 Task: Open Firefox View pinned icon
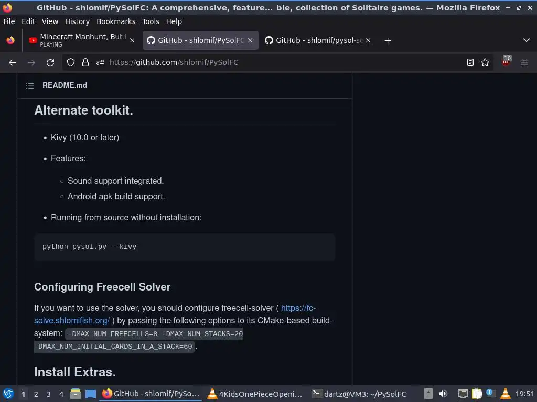[x=10, y=40]
